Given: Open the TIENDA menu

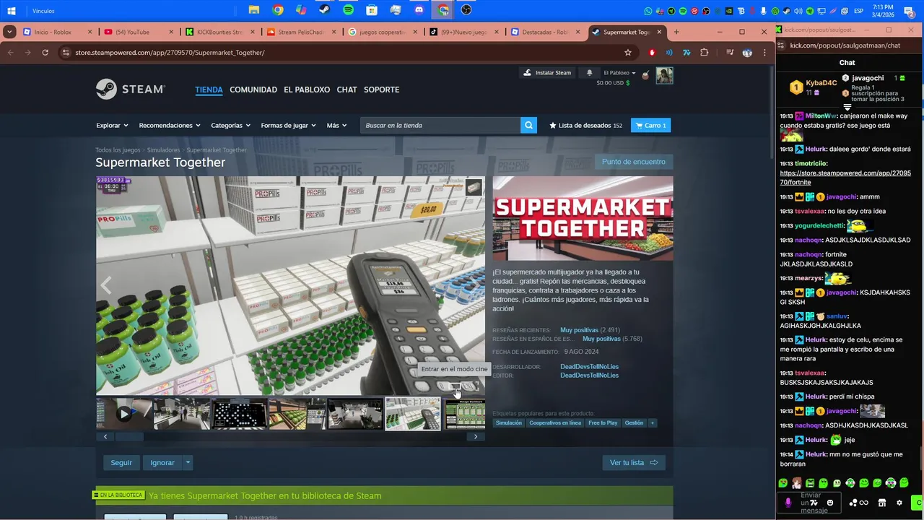Looking at the screenshot, I should [x=209, y=90].
